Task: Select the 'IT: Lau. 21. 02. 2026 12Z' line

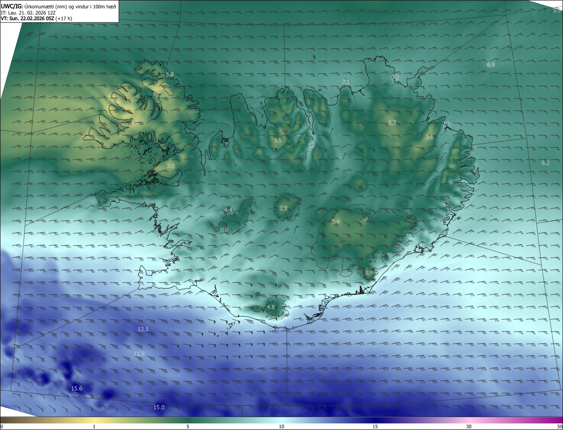Action: pos(28,13)
